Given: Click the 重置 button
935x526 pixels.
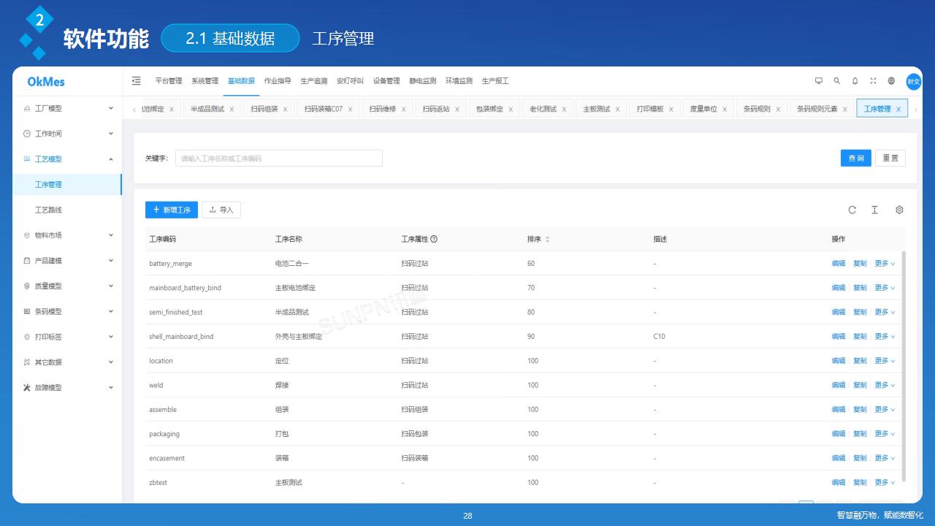Looking at the screenshot, I should tap(890, 158).
